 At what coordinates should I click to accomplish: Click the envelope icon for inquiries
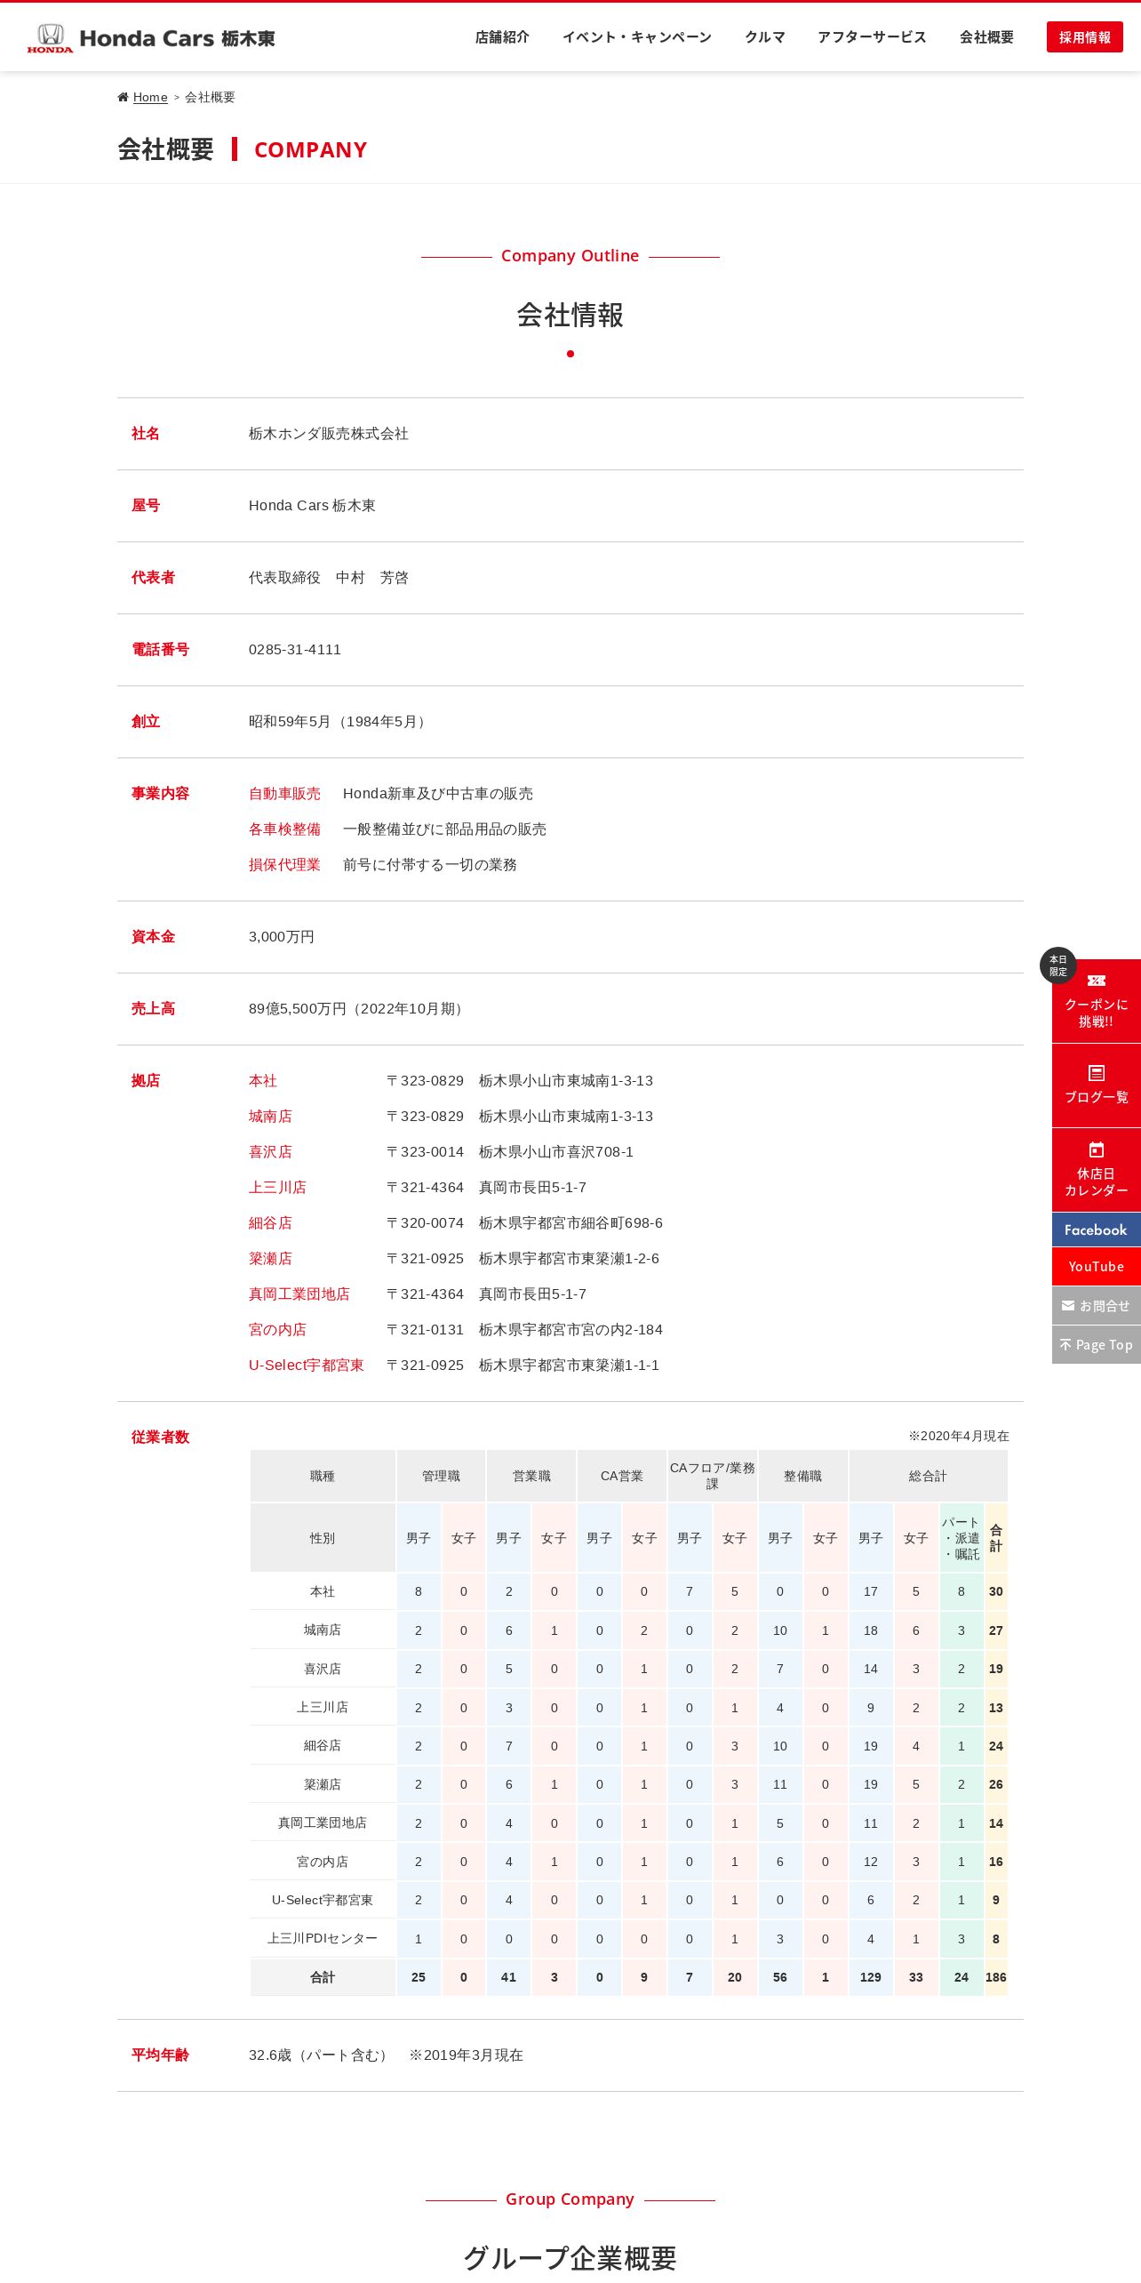coord(1068,1306)
